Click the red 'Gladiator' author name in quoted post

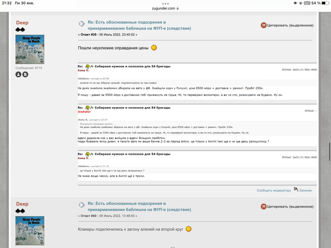pyautogui.click(x=84, y=112)
